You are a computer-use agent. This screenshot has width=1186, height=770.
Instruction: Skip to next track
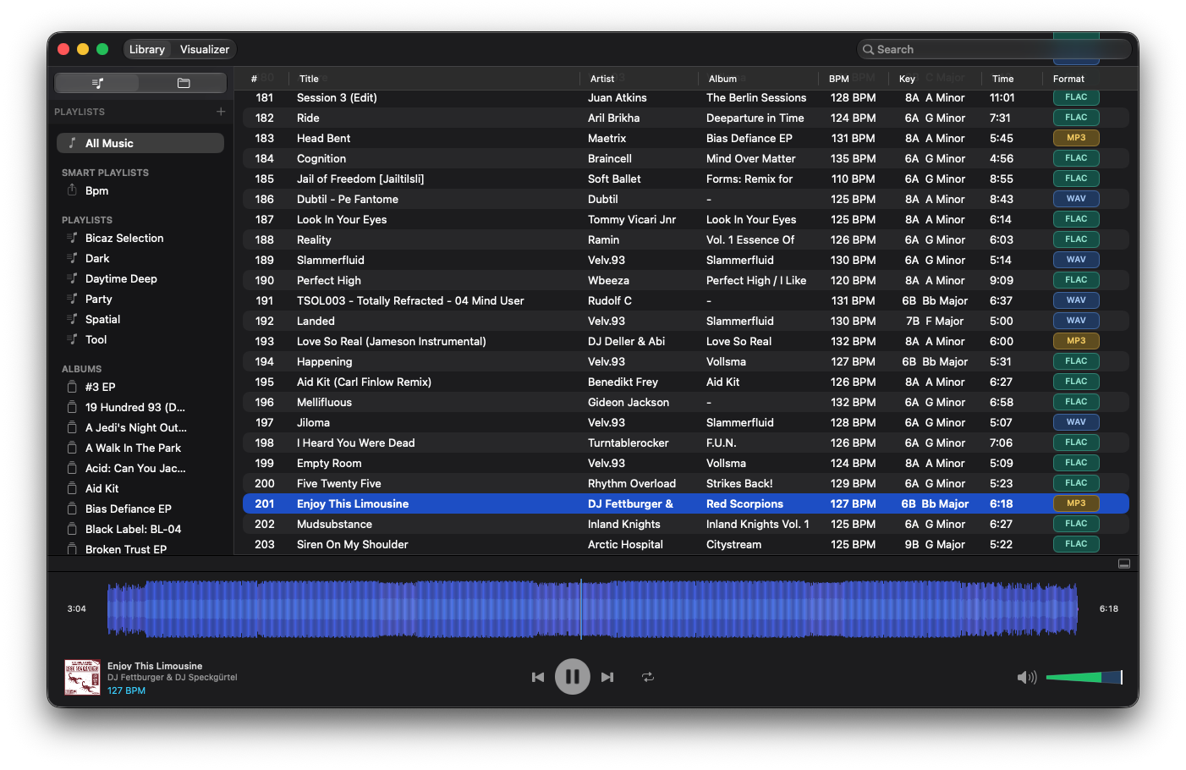click(607, 677)
